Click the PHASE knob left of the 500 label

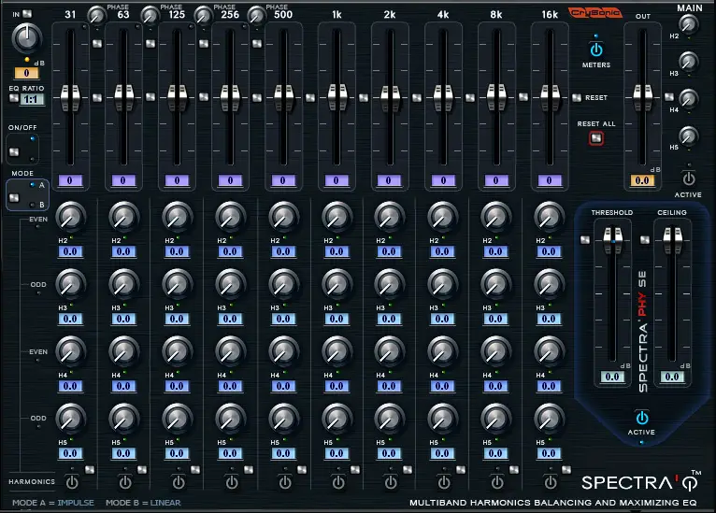click(x=257, y=16)
